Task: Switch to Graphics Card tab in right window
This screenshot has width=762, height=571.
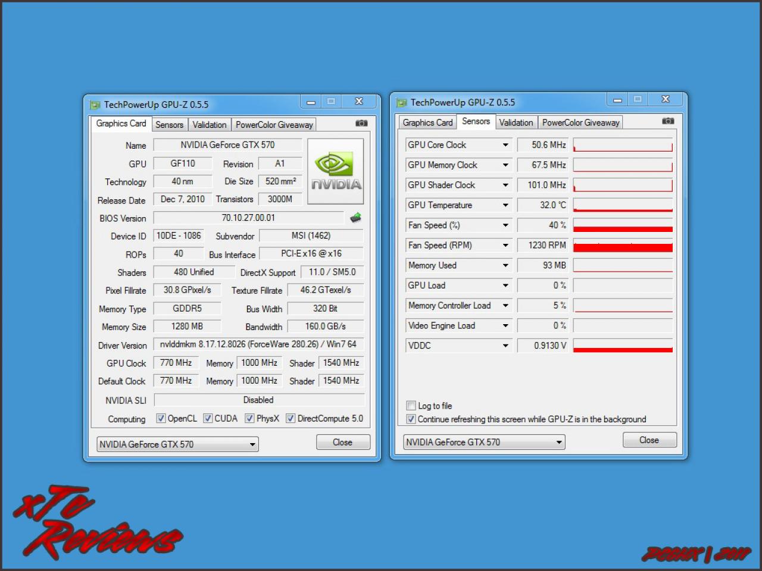Action: coord(427,123)
